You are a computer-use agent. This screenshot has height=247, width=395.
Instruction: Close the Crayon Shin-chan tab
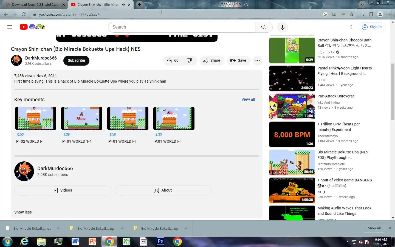(x=129, y=5)
